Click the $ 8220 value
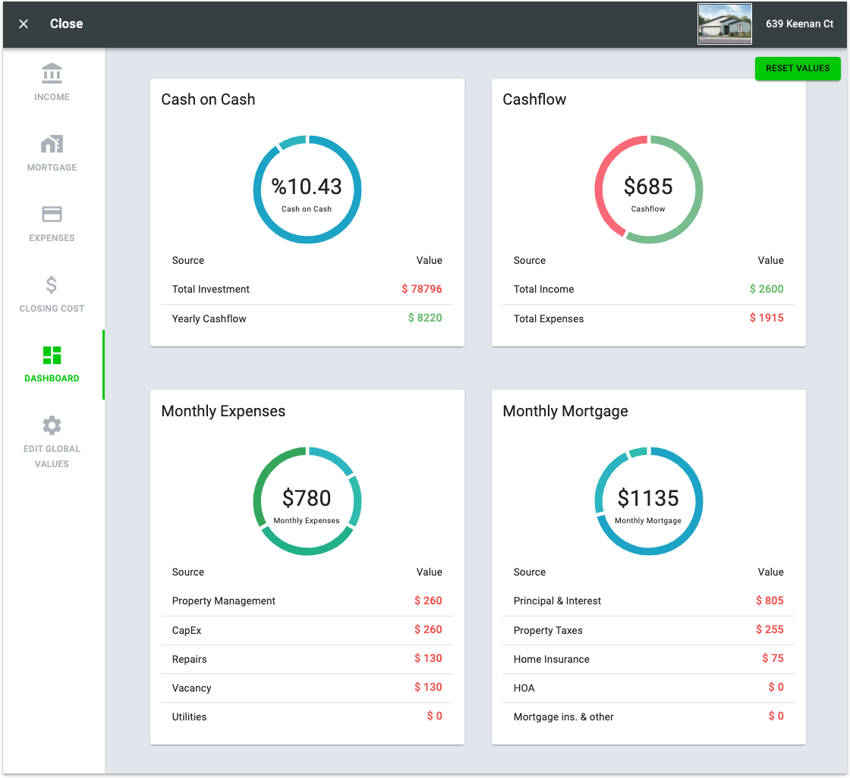The height and width of the screenshot is (778, 850). pyautogui.click(x=425, y=318)
